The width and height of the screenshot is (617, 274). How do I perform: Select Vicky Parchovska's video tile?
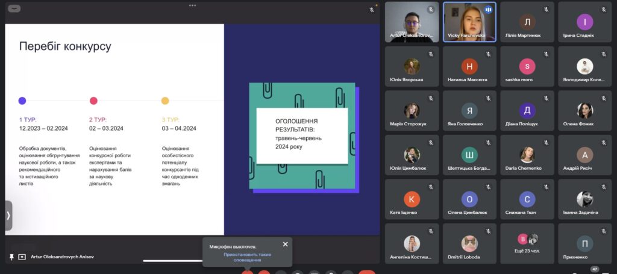coord(469,22)
